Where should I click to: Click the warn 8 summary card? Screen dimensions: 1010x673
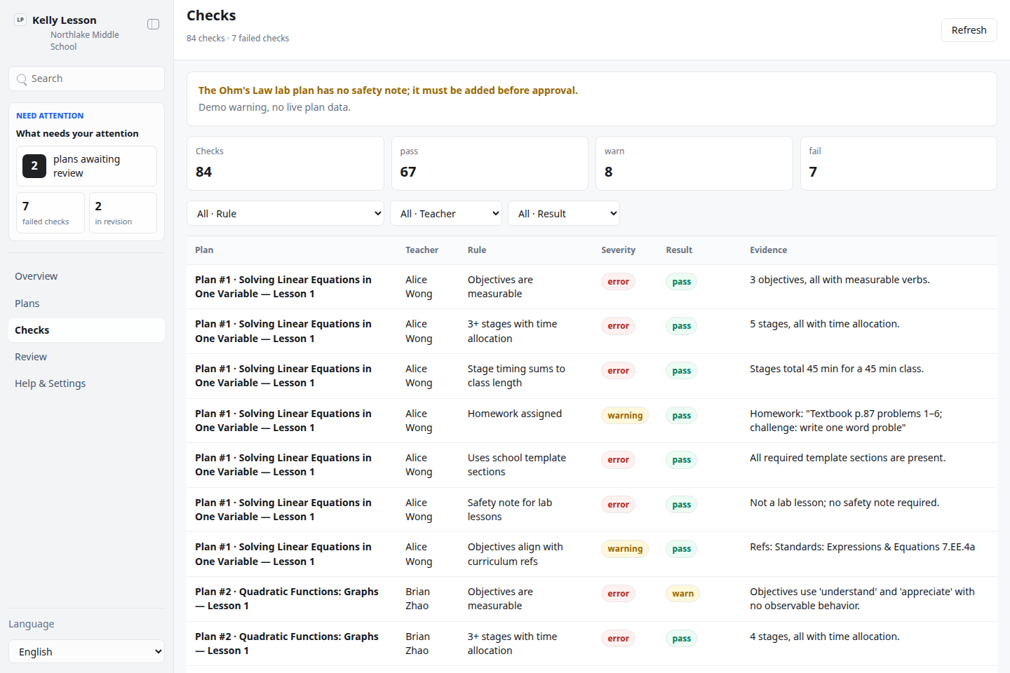694,163
